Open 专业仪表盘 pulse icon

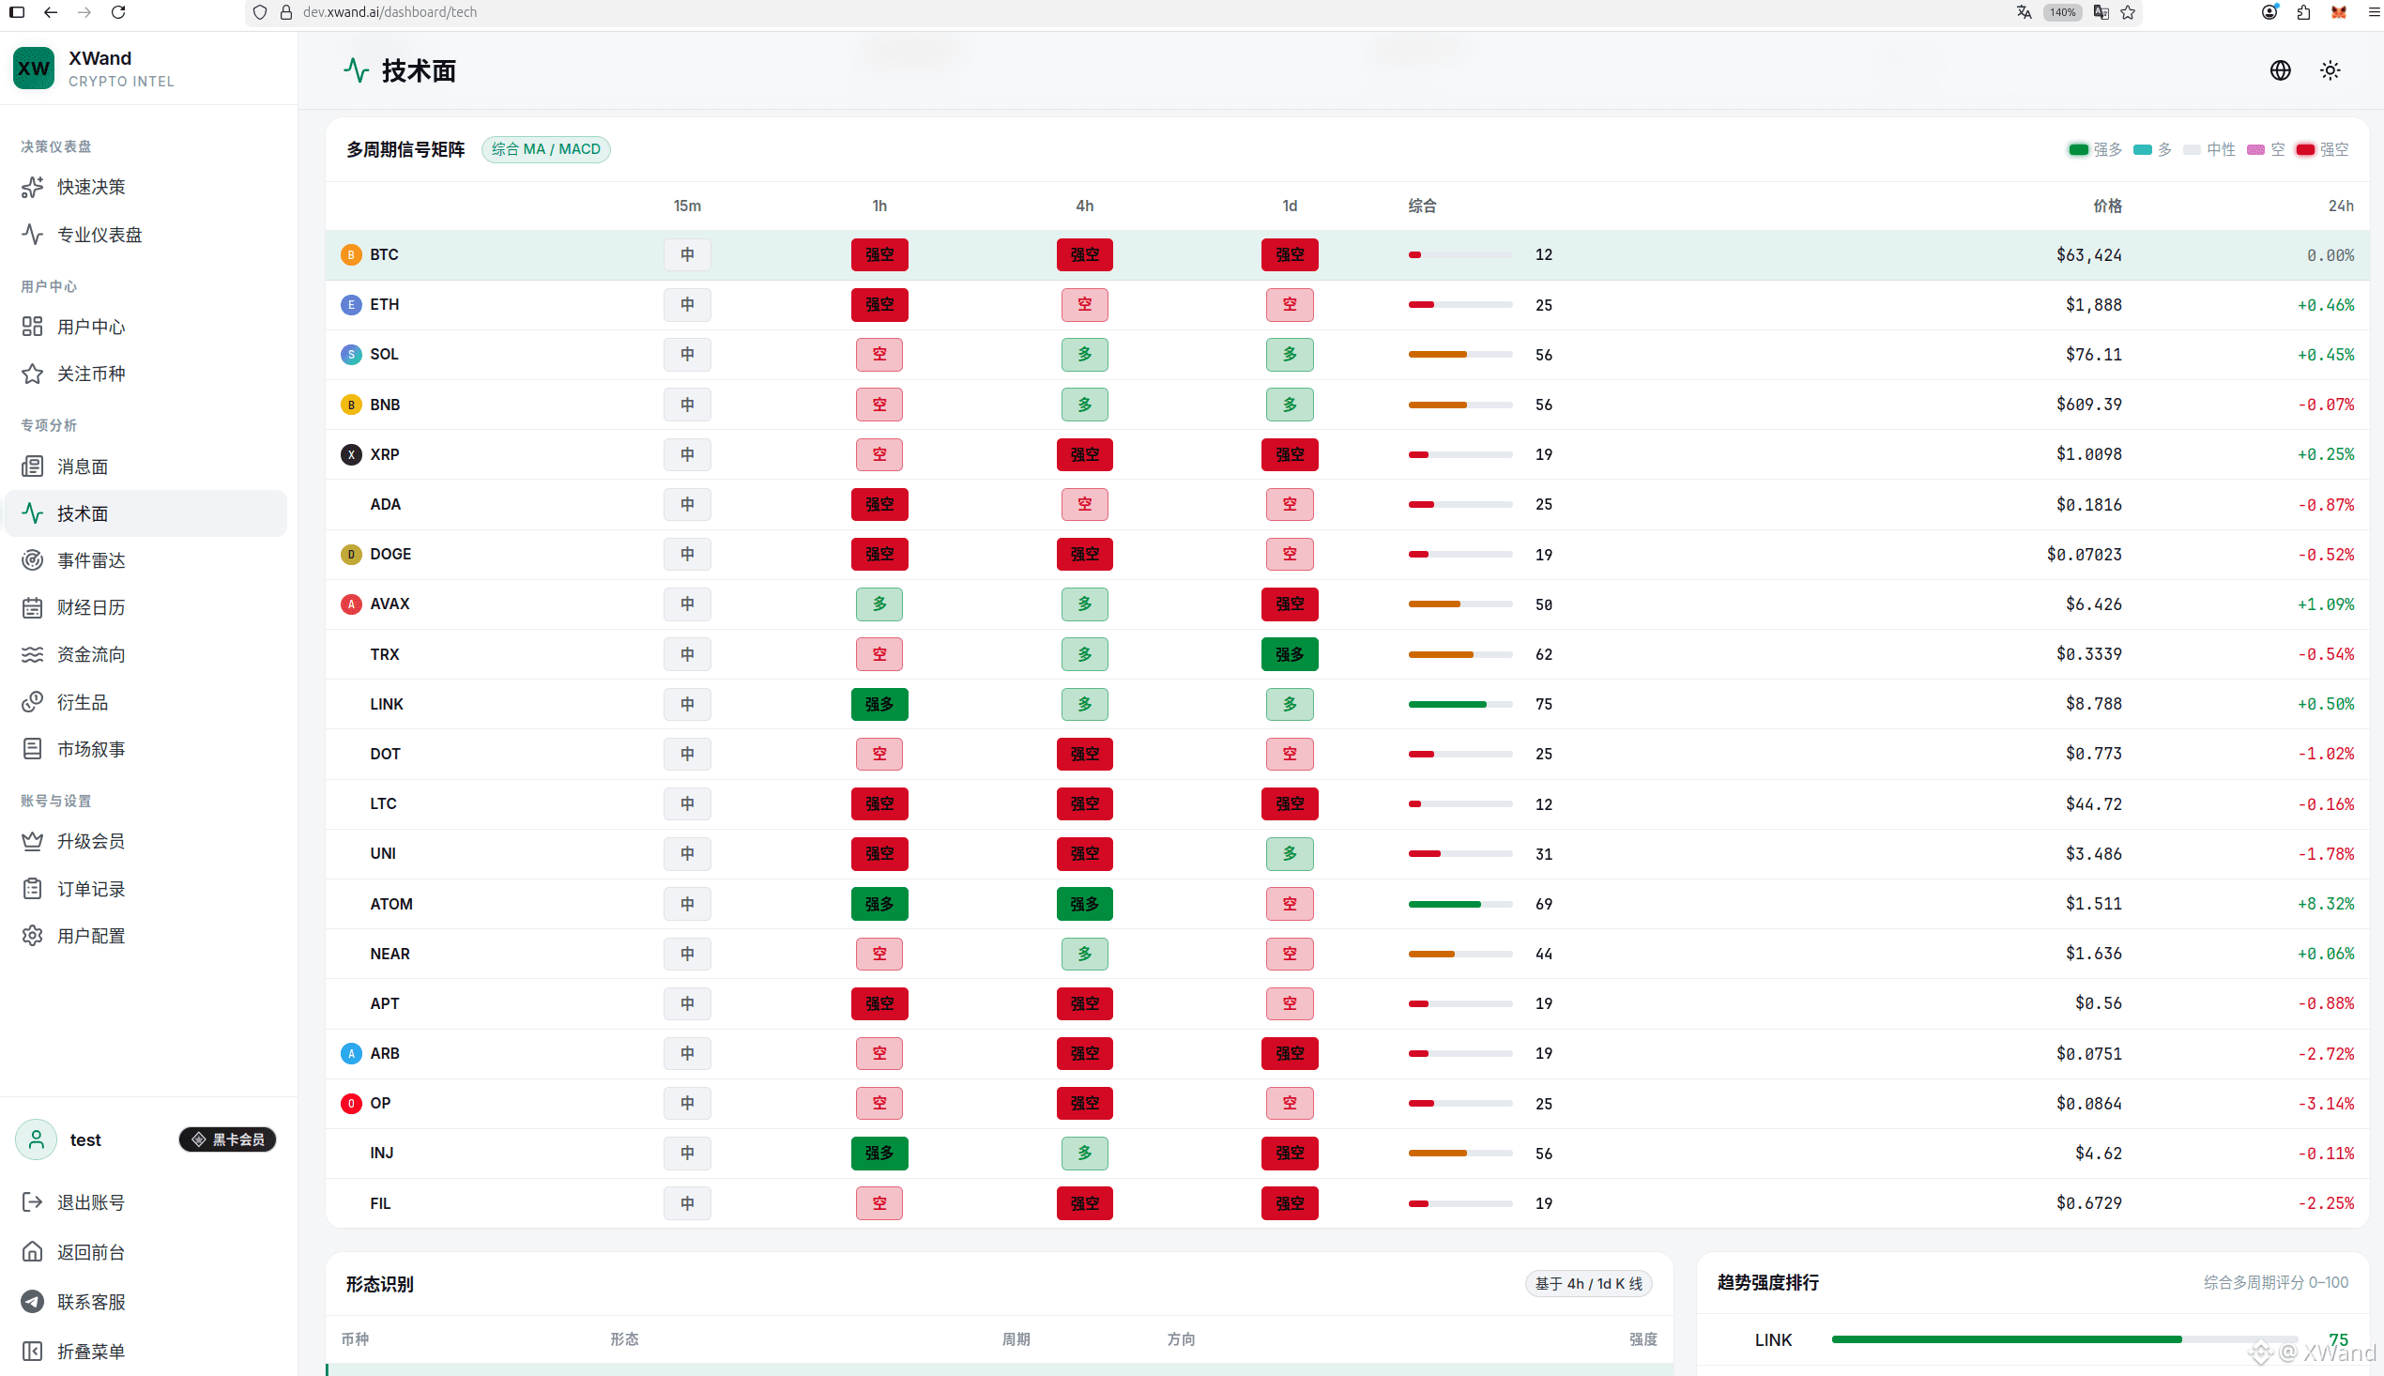coord(32,235)
